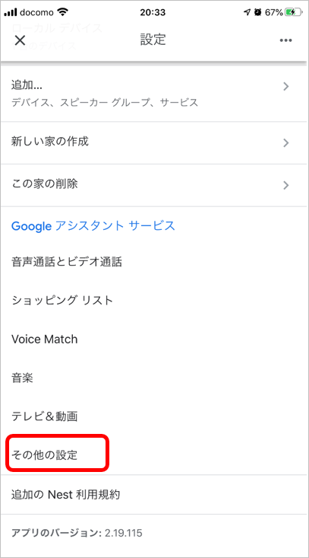Open この家の削除 via its chevron

pos(286,186)
